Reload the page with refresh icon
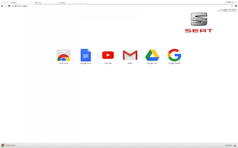238x148 pixels. (9, 6)
